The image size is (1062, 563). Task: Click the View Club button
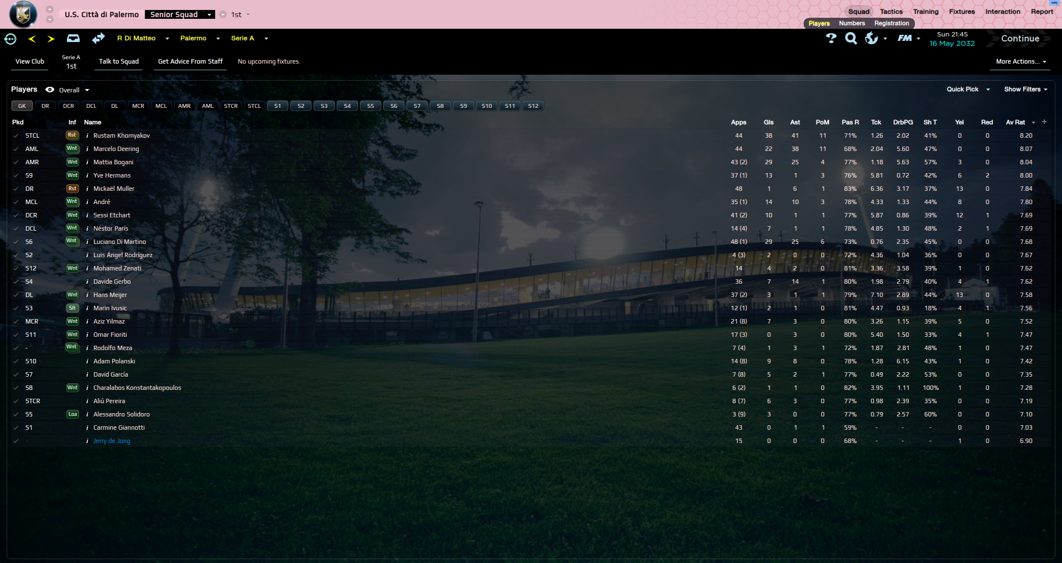click(x=30, y=61)
